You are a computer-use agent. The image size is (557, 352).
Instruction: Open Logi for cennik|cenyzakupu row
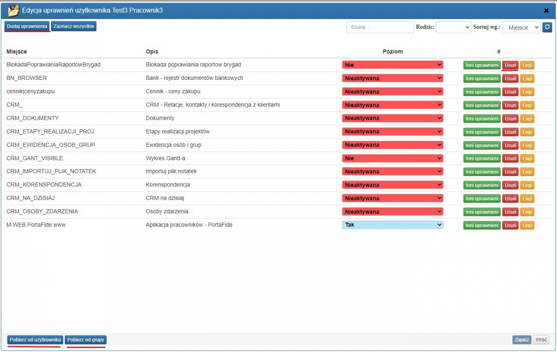pyautogui.click(x=527, y=92)
